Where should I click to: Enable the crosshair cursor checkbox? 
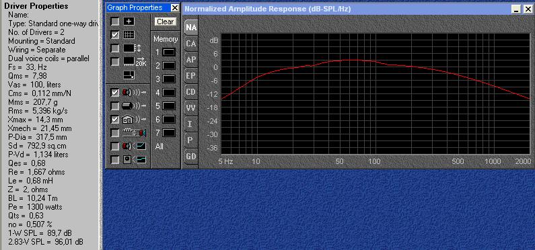tap(115, 22)
